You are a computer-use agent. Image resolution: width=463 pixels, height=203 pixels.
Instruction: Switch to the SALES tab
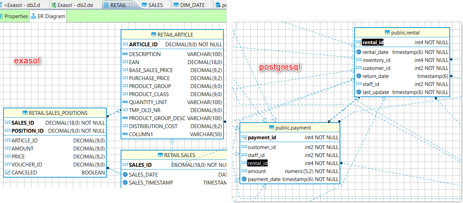(x=154, y=5)
